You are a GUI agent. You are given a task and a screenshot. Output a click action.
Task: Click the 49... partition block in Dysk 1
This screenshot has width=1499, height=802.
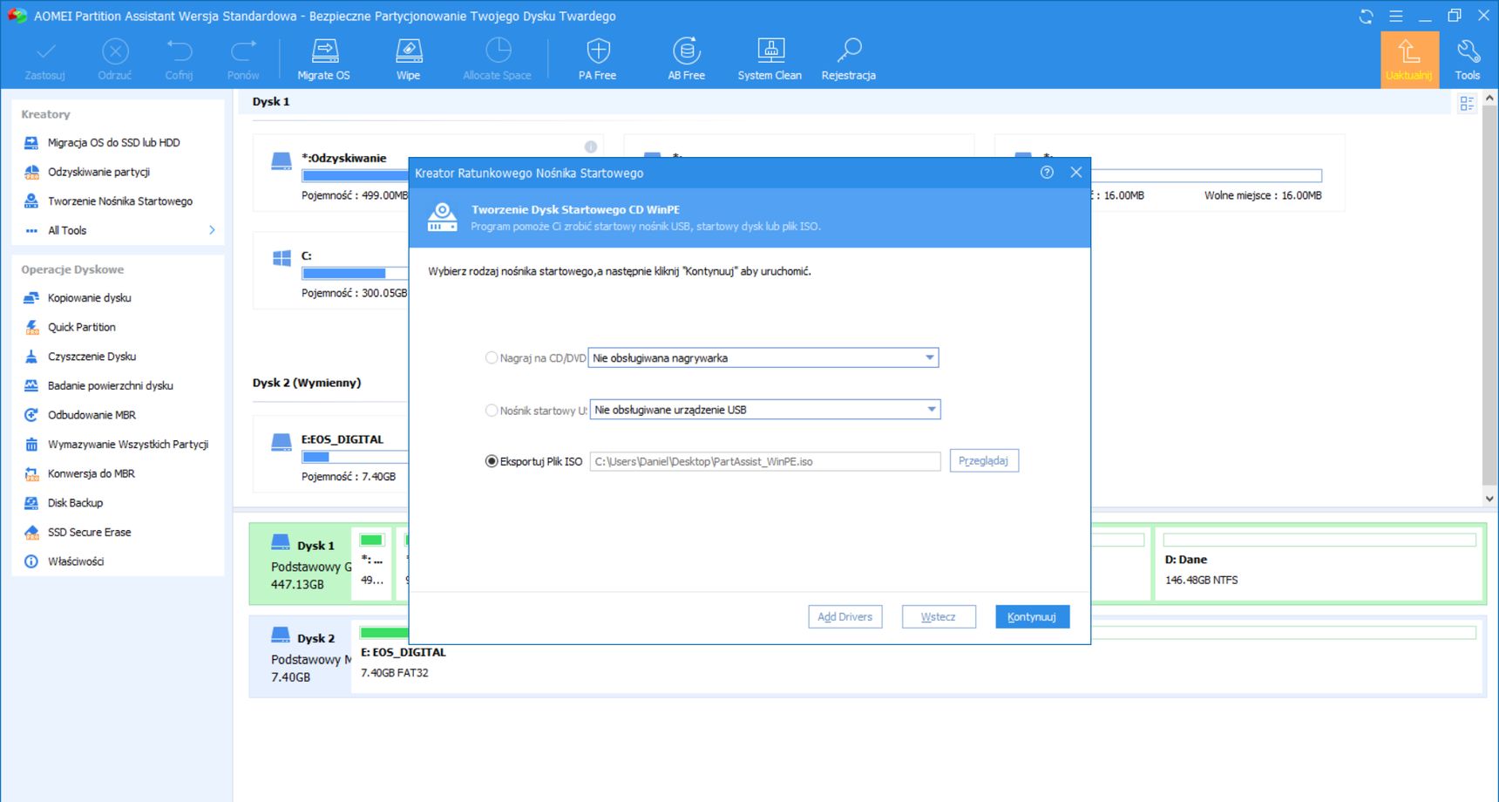(372, 564)
